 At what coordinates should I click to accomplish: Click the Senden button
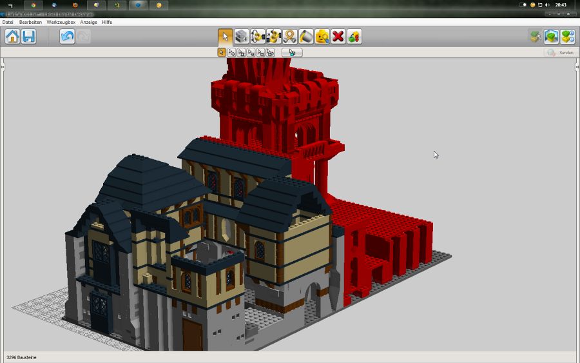[559, 52]
